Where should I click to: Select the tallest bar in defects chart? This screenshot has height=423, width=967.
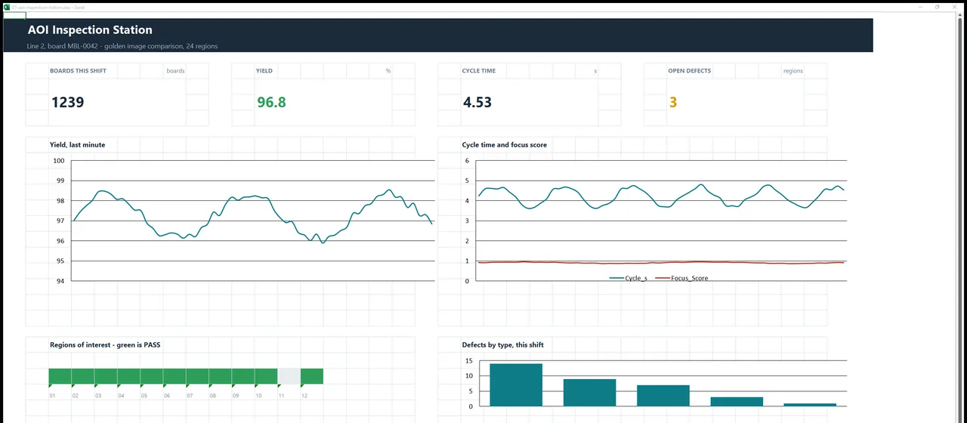516,385
